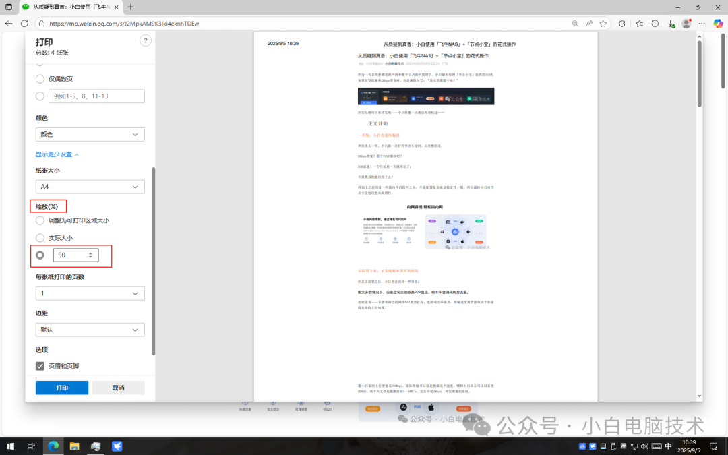Open the A4 paper size dropdown
Screen dimensions: 728x455
90,187
